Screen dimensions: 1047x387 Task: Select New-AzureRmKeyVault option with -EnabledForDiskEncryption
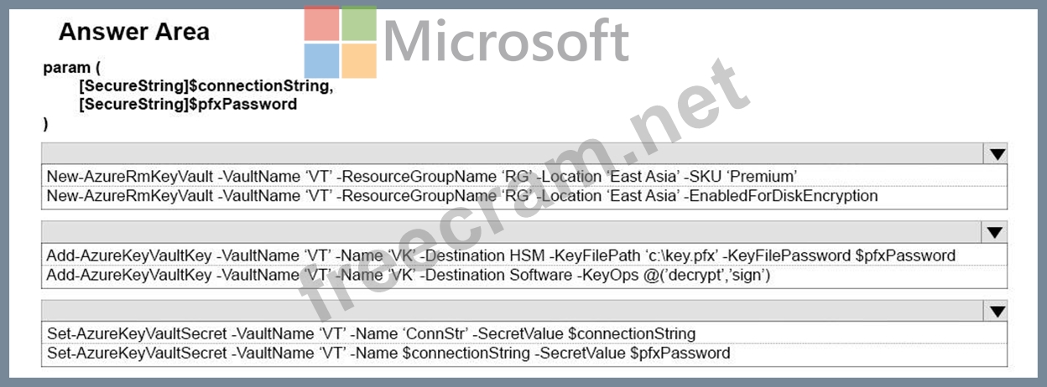524,197
